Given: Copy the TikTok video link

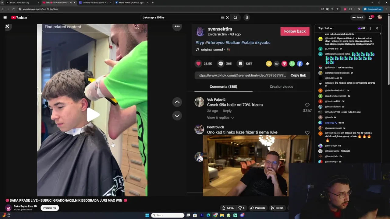Looking at the screenshot, I should pyautogui.click(x=298, y=75).
